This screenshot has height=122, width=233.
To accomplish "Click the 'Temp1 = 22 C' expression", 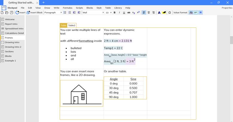I will [114, 48].
